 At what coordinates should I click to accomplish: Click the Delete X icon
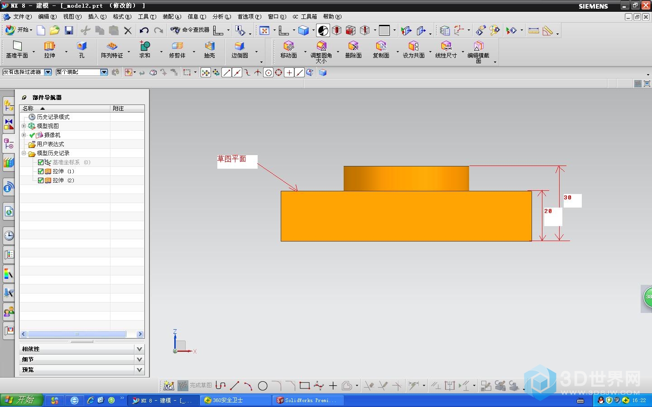point(128,31)
